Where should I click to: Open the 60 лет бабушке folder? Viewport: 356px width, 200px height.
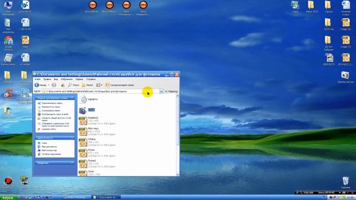click(328, 43)
